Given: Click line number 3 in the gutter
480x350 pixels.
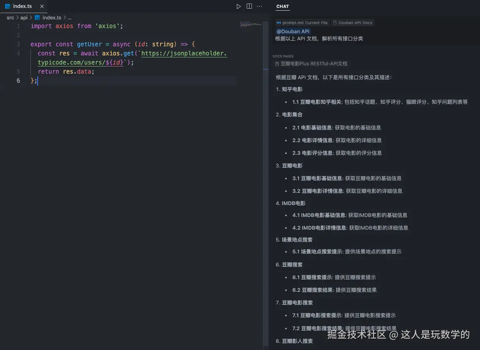Looking at the screenshot, I should coord(18,44).
